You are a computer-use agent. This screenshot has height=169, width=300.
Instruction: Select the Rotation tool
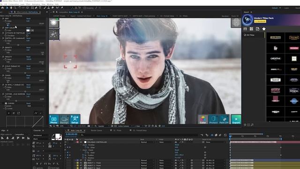pos(20,8)
